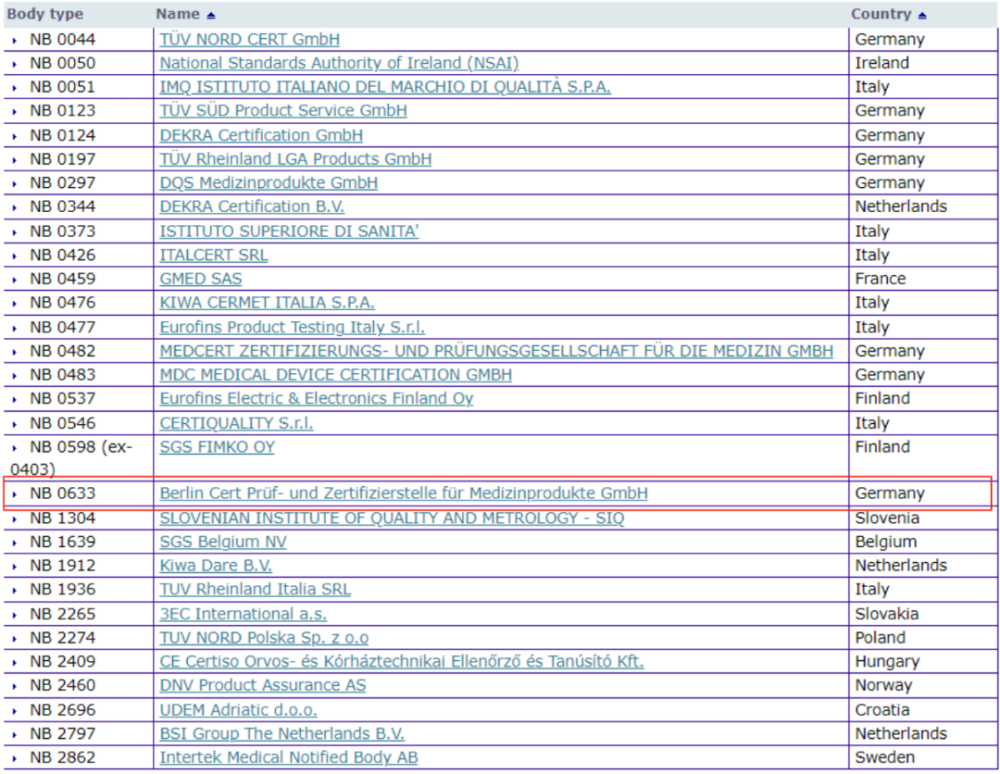Open SGS FIMKO OY link
1000x774 pixels.
click(x=217, y=447)
